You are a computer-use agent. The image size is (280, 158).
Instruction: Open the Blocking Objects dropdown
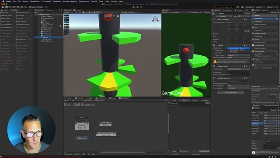pyautogui.click(x=238, y=86)
